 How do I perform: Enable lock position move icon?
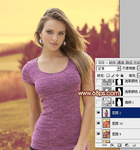(x=117, y=75)
